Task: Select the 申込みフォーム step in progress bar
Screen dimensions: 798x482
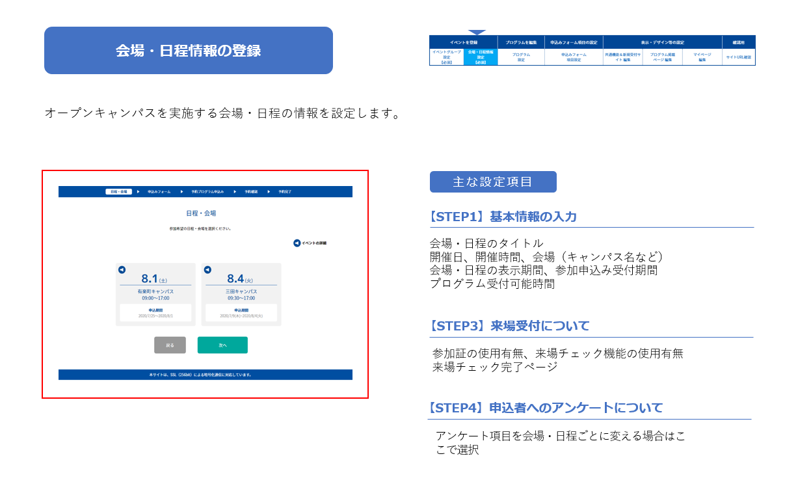Action: [159, 192]
